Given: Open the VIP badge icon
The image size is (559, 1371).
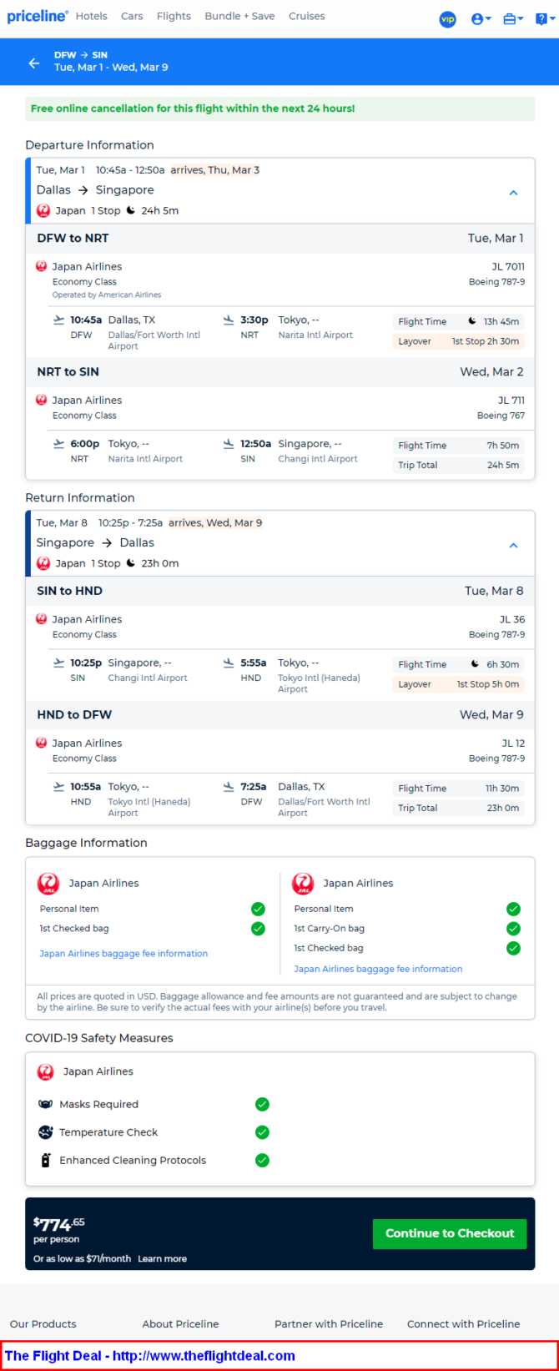Looking at the screenshot, I should [448, 18].
